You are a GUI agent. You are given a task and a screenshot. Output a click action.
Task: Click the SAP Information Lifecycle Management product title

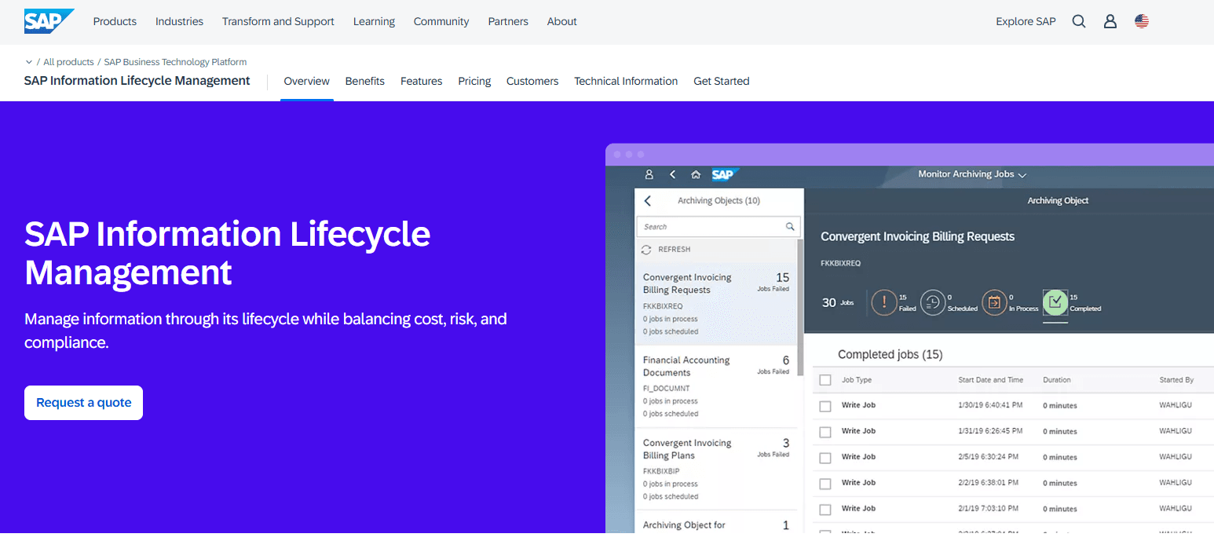[x=137, y=80]
